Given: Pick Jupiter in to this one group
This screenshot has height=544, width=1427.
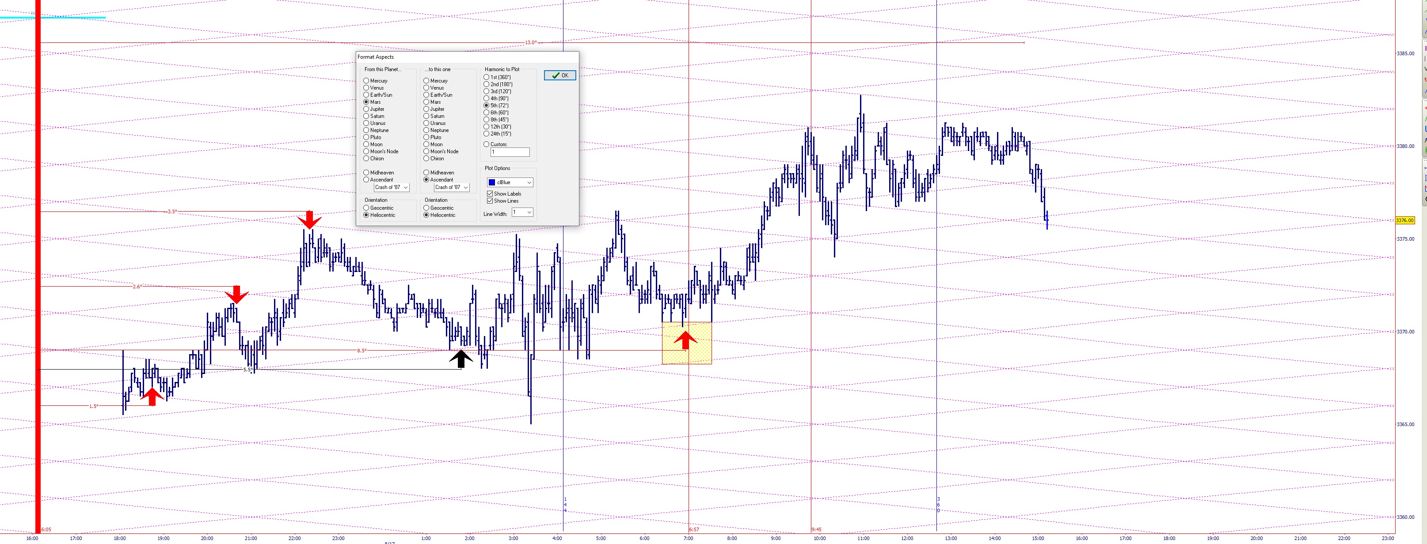Looking at the screenshot, I should (x=434, y=109).
